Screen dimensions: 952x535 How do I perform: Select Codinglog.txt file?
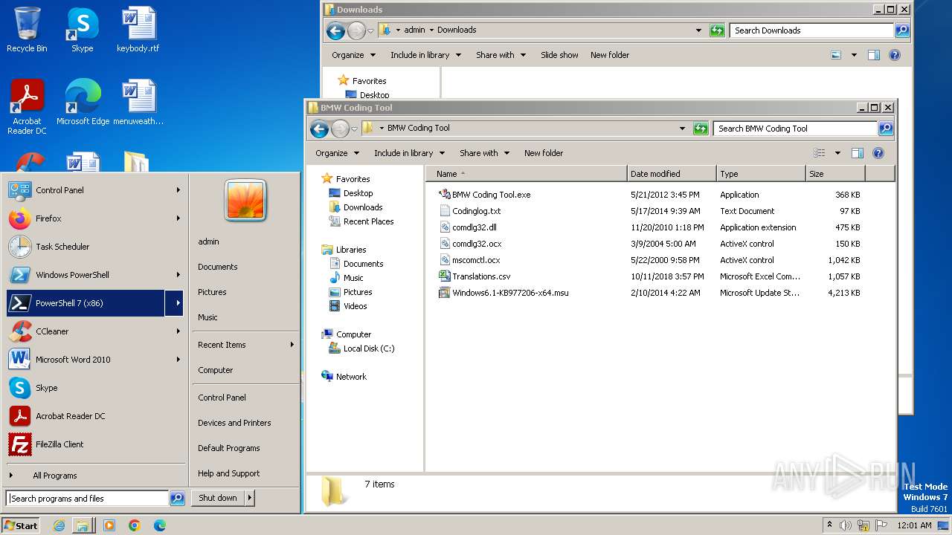click(x=476, y=211)
